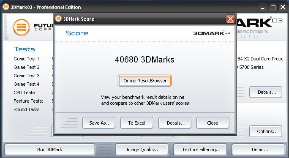Click the CPU Tests label

pos(25,93)
